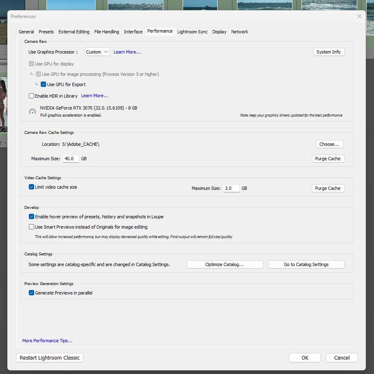Uncheck Use GPU for Export

44,84
